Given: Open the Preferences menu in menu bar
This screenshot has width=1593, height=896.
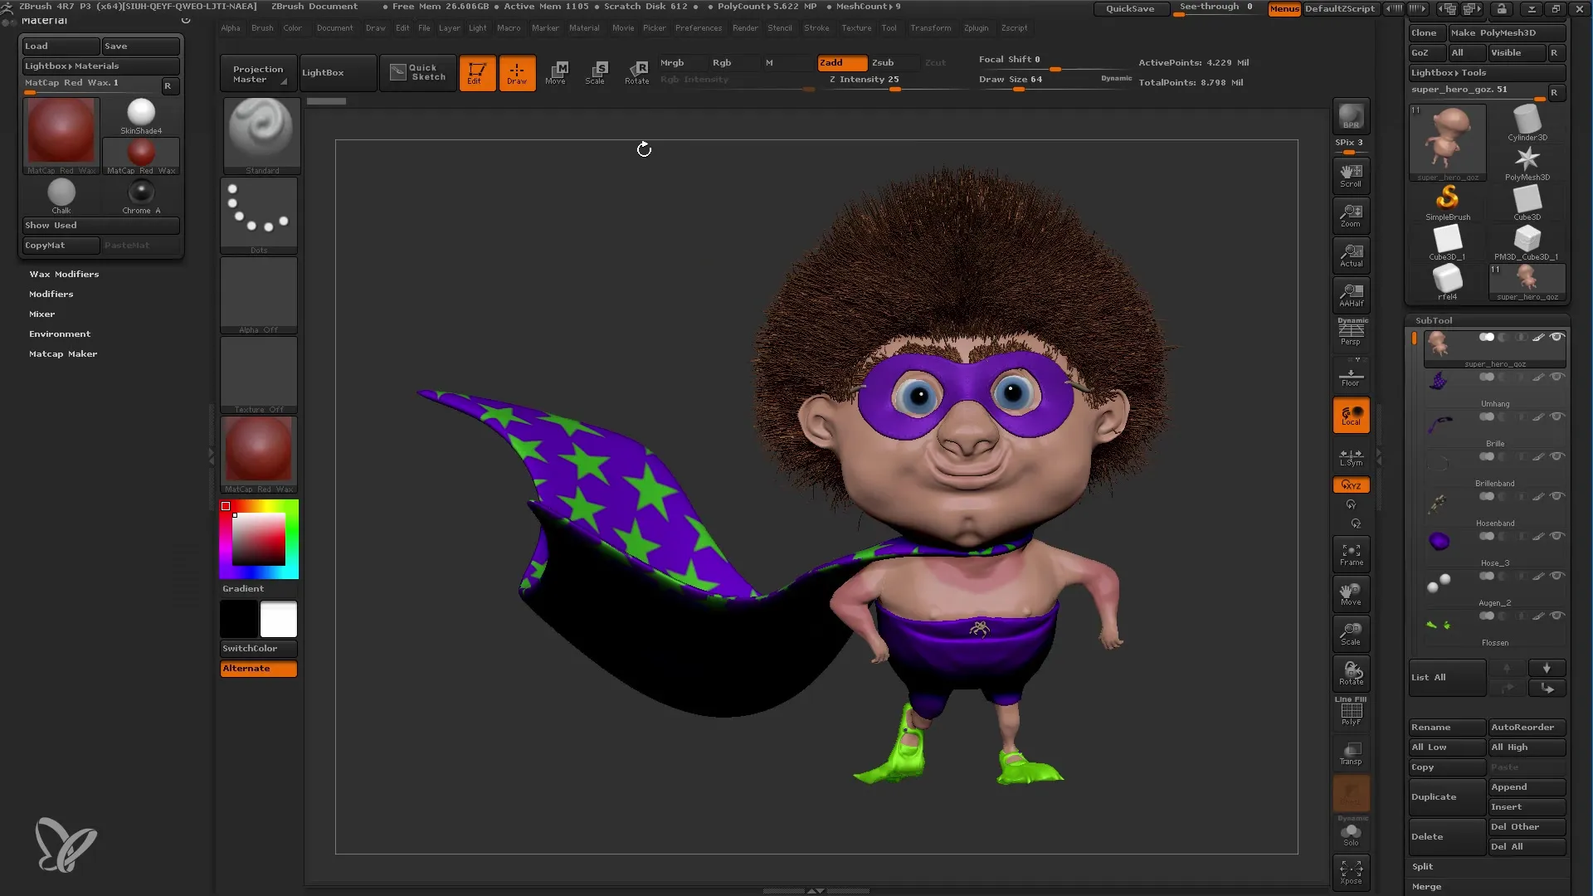Looking at the screenshot, I should tap(698, 27).
